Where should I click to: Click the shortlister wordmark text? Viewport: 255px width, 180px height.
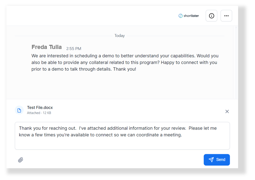pos(191,16)
